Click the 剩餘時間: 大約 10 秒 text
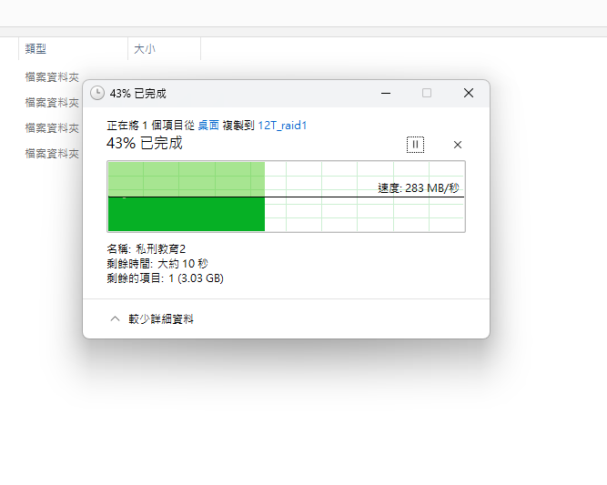607x485 pixels. pyautogui.click(x=157, y=264)
